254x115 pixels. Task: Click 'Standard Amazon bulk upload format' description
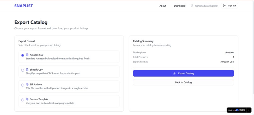pos(58,59)
